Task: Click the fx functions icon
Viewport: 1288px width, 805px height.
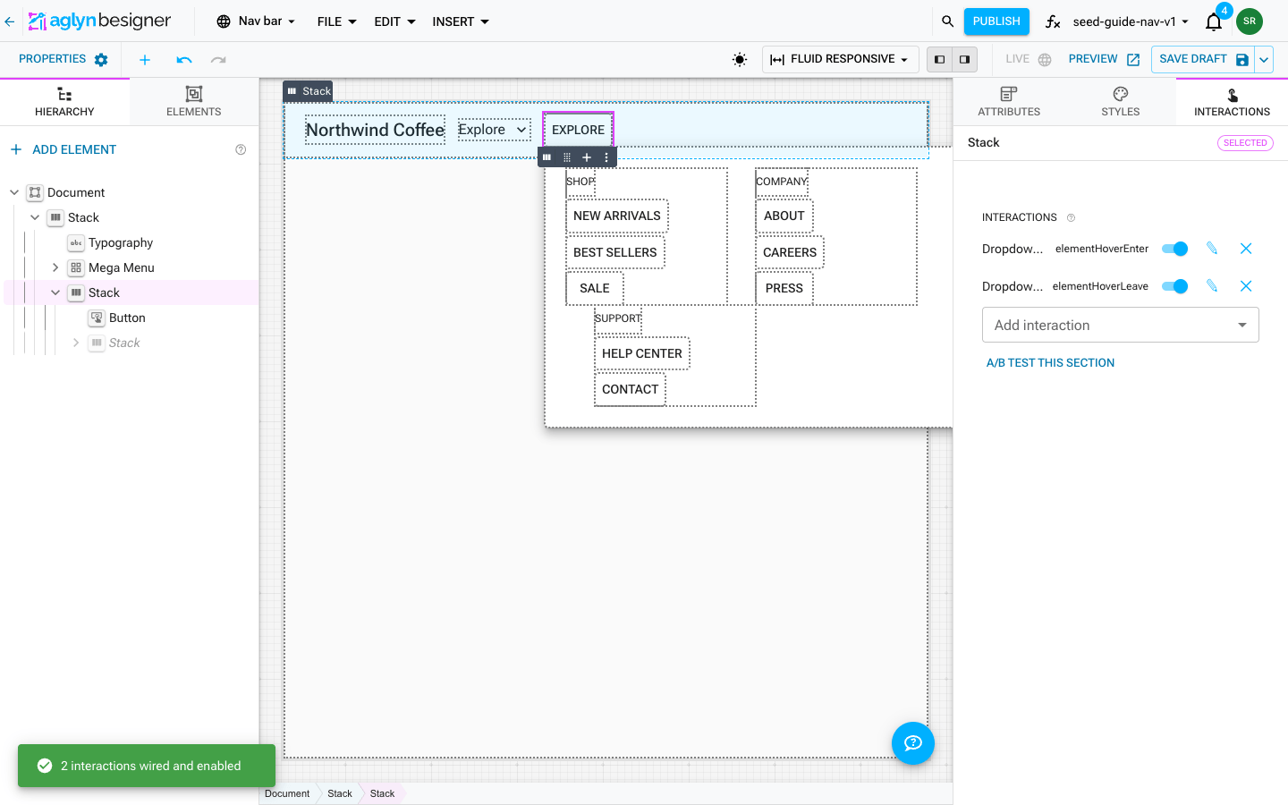Action: tap(1053, 21)
